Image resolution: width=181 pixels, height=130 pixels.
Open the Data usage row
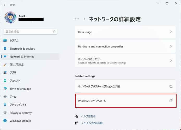[x=125, y=32]
